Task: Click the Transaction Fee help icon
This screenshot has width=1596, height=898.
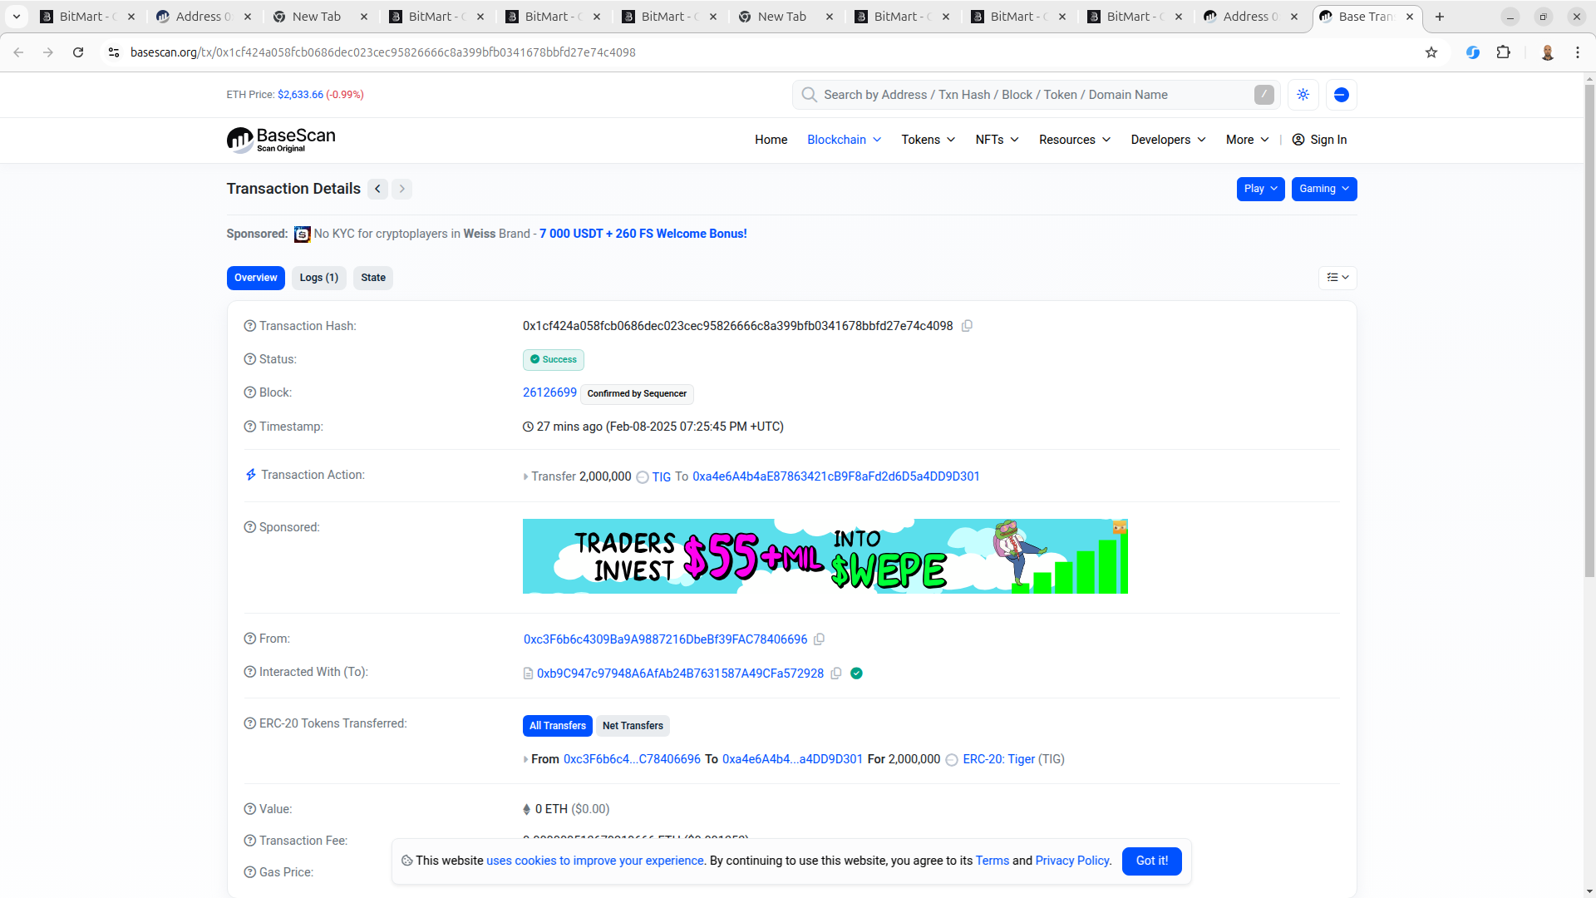Action: point(249,841)
